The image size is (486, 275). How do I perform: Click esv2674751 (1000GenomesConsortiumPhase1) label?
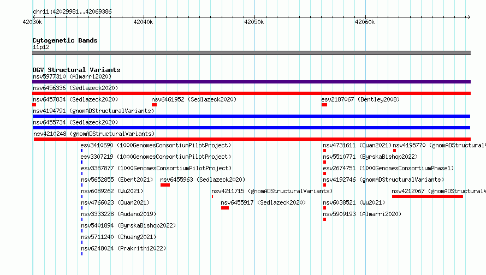[x=388, y=168]
